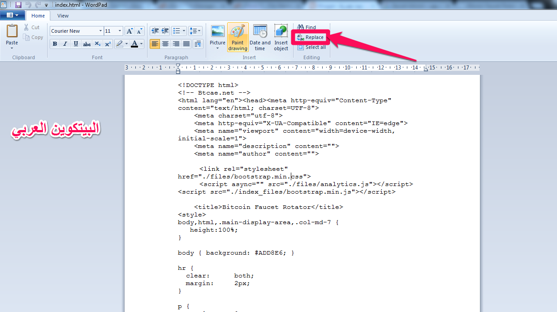Save the document from the quick access toolbar

[18, 4]
